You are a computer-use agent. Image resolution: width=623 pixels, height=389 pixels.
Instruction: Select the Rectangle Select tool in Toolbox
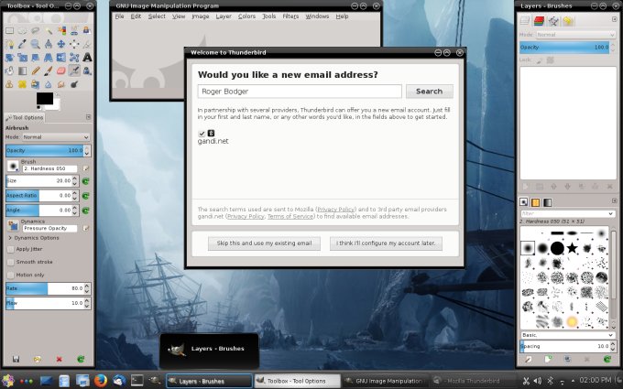(9, 30)
